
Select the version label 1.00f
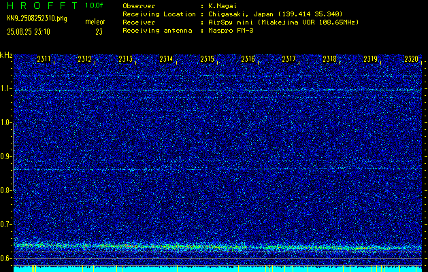point(94,5)
